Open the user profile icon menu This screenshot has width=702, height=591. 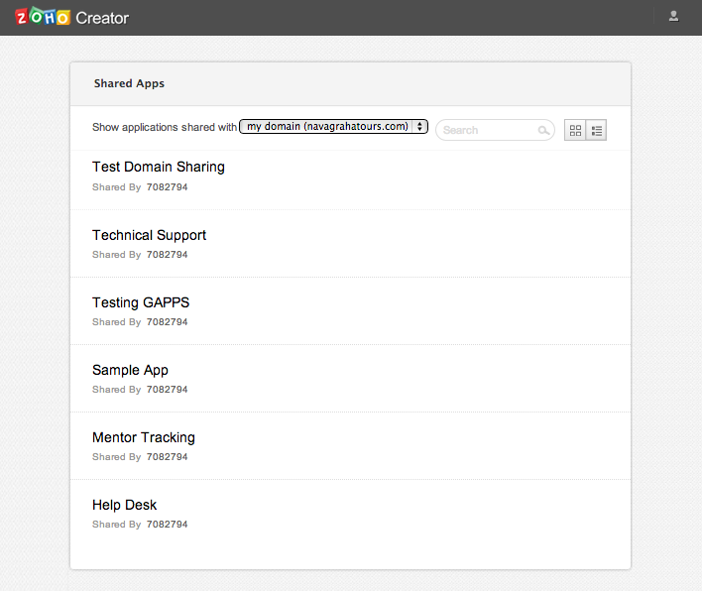point(674,16)
